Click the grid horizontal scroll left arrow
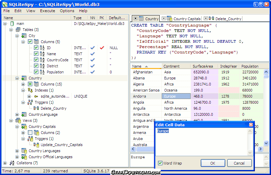271x175 pixels. pyautogui.click(x=133, y=149)
